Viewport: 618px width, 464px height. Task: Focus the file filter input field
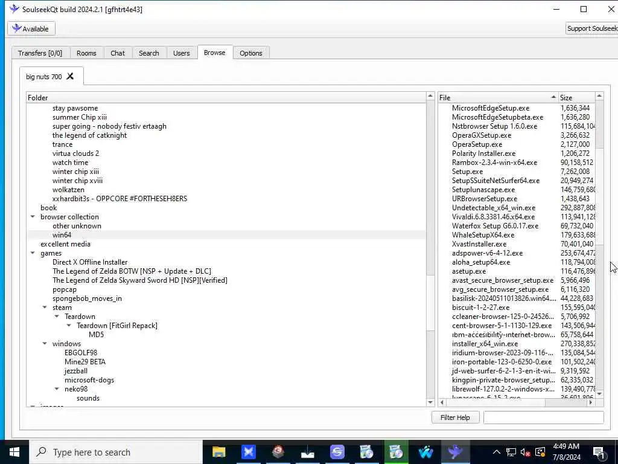544,417
